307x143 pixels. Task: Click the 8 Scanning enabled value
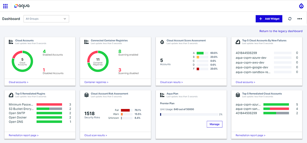pos(120,52)
